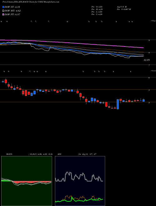The width and height of the screenshot is (156, 206).
Task: Click the price axis label 6
Action: tap(149, 78)
